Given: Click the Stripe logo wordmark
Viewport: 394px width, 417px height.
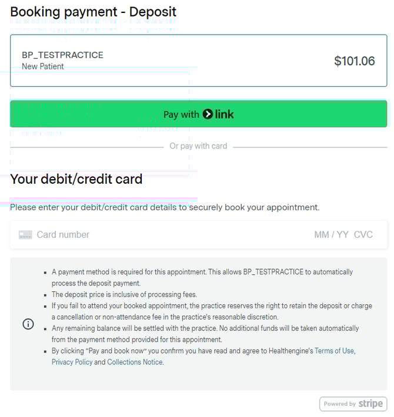Looking at the screenshot, I should (x=371, y=403).
